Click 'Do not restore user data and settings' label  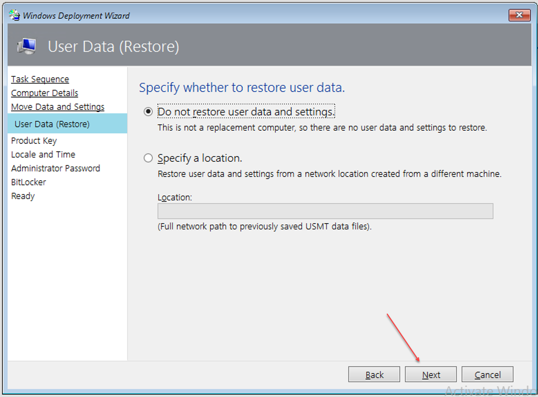click(246, 112)
